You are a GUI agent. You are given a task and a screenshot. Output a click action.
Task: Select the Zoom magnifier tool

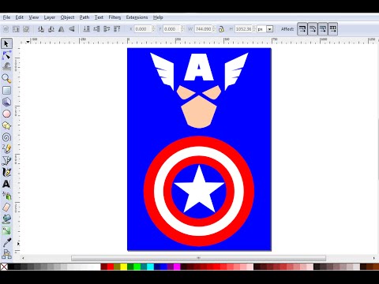point(6,79)
